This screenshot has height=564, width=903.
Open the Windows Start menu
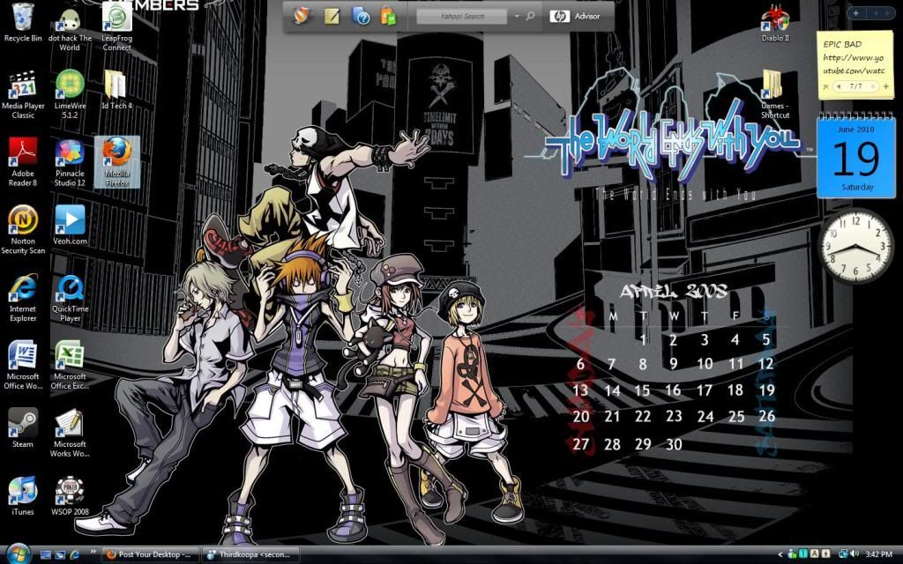[x=18, y=553]
